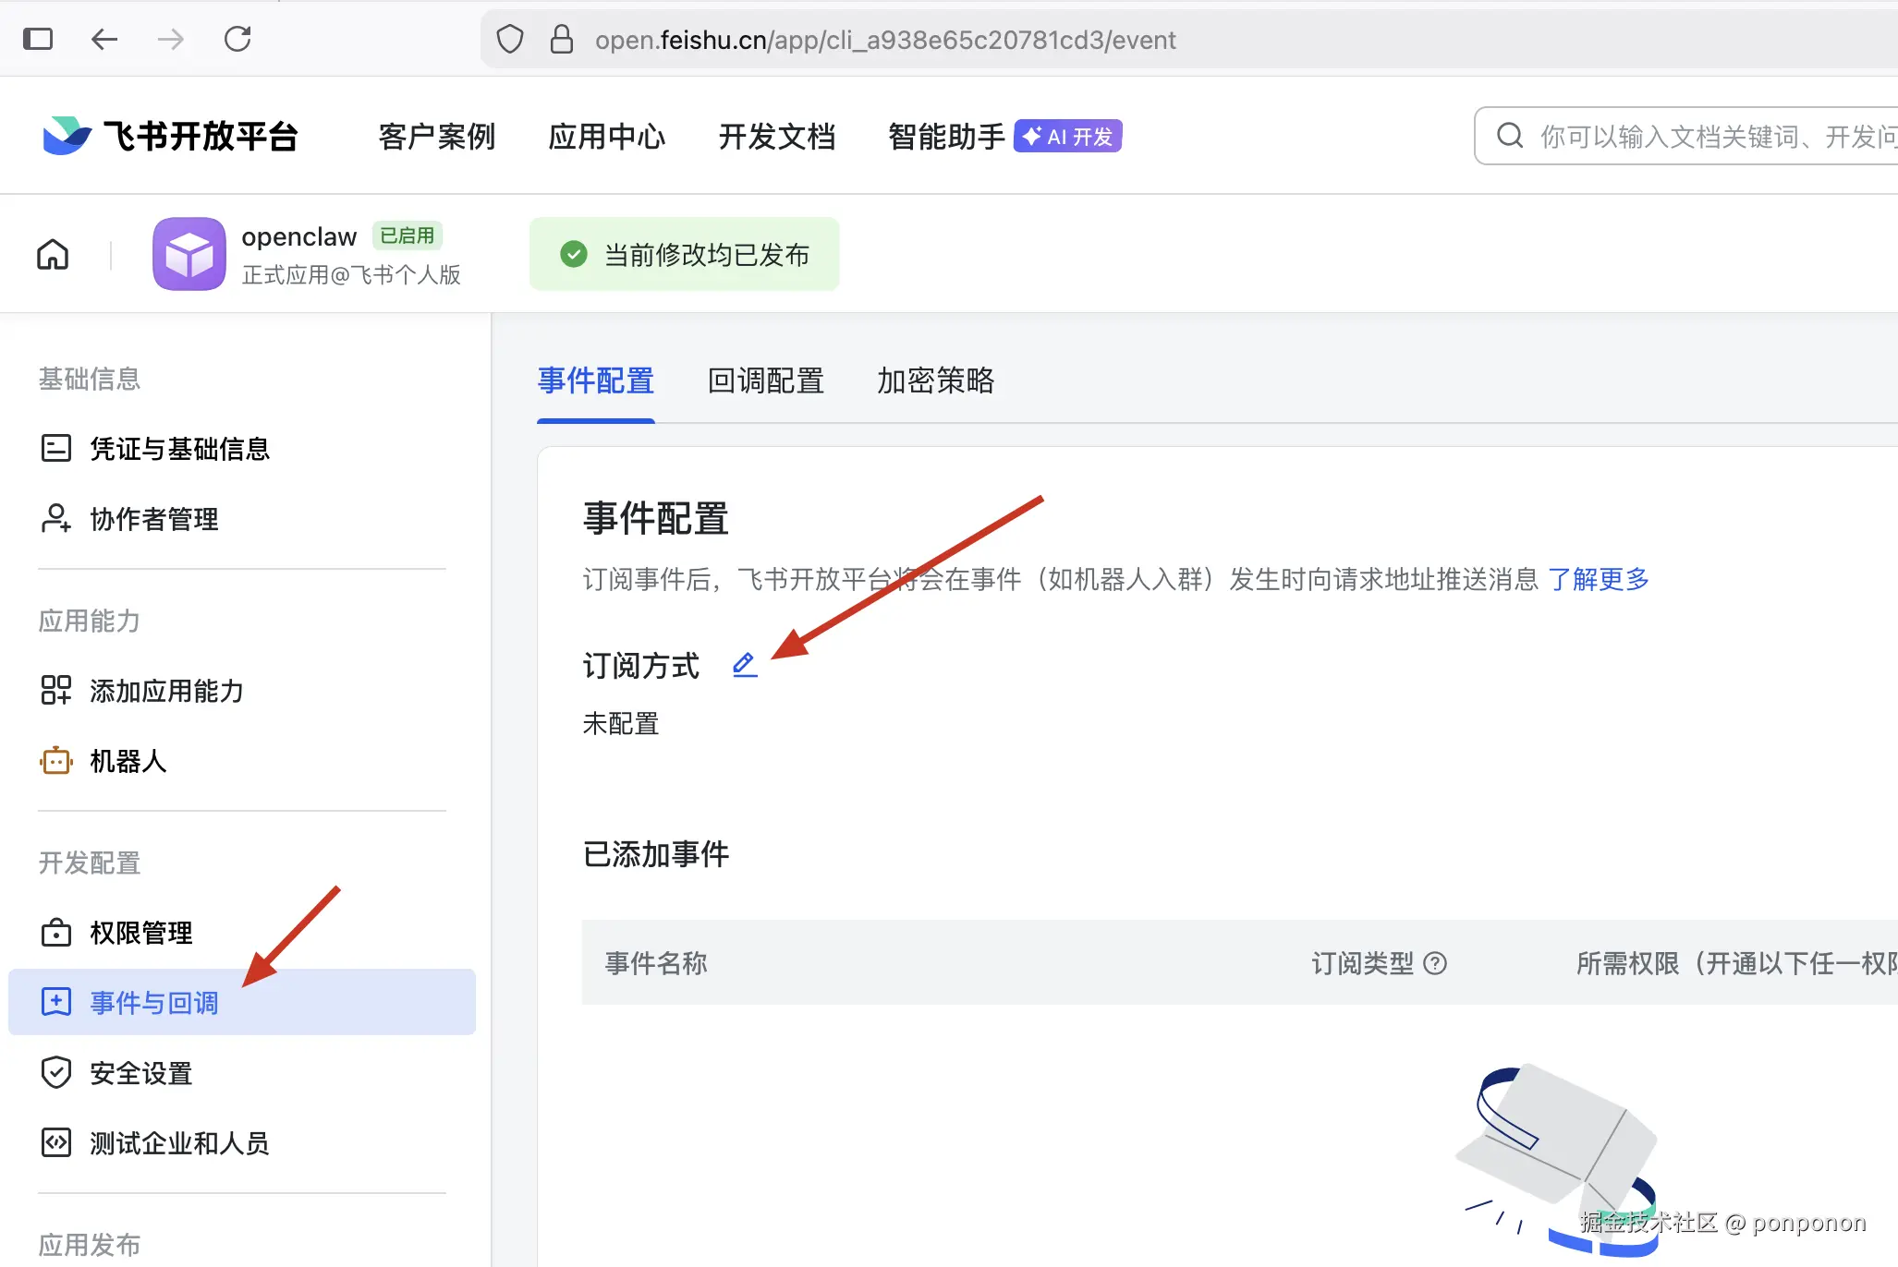Open the 开发文档 top navigation item
Image resolution: width=1898 pixels, height=1267 pixels.
tap(776, 137)
